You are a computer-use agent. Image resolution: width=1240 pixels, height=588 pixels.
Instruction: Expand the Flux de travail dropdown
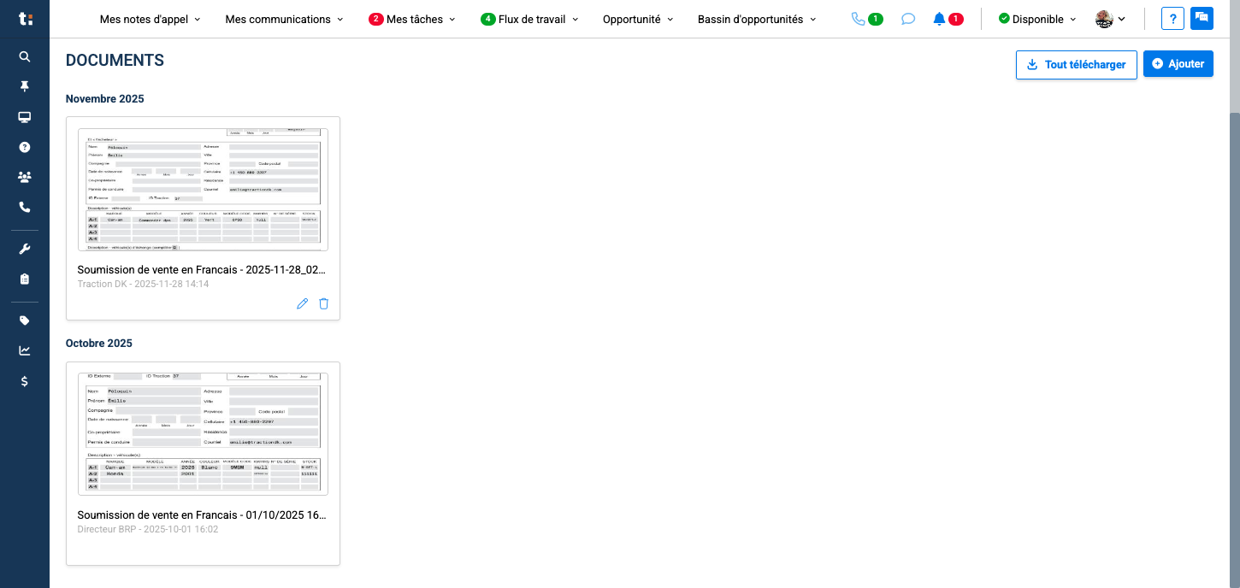pyautogui.click(x=529, y=18)
